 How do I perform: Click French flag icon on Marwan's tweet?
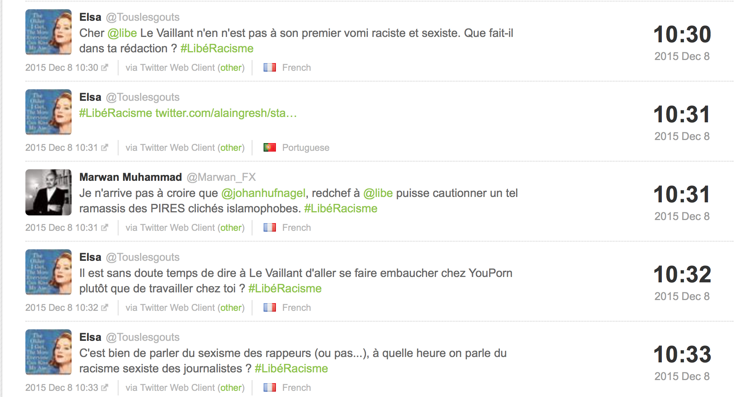270,227
